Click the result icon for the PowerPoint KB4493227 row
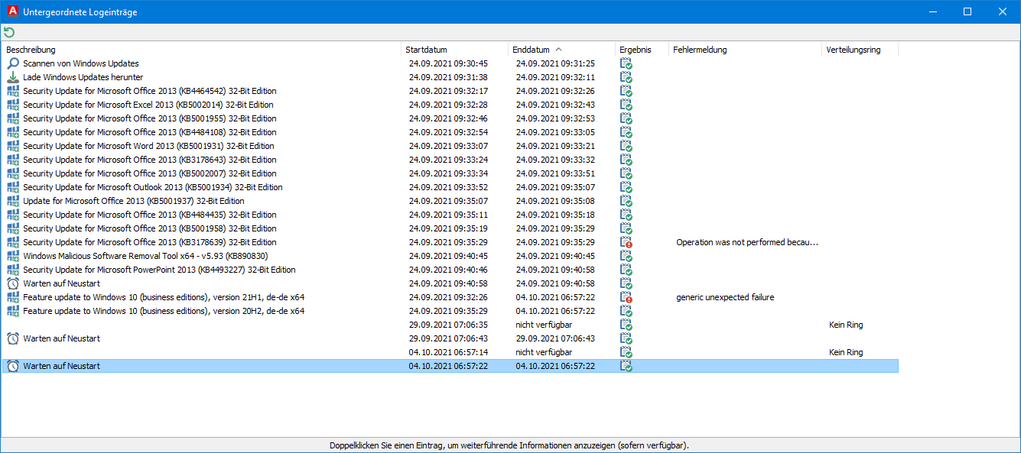This screenshot has width=1021, height=453. [x=626, y=270]
